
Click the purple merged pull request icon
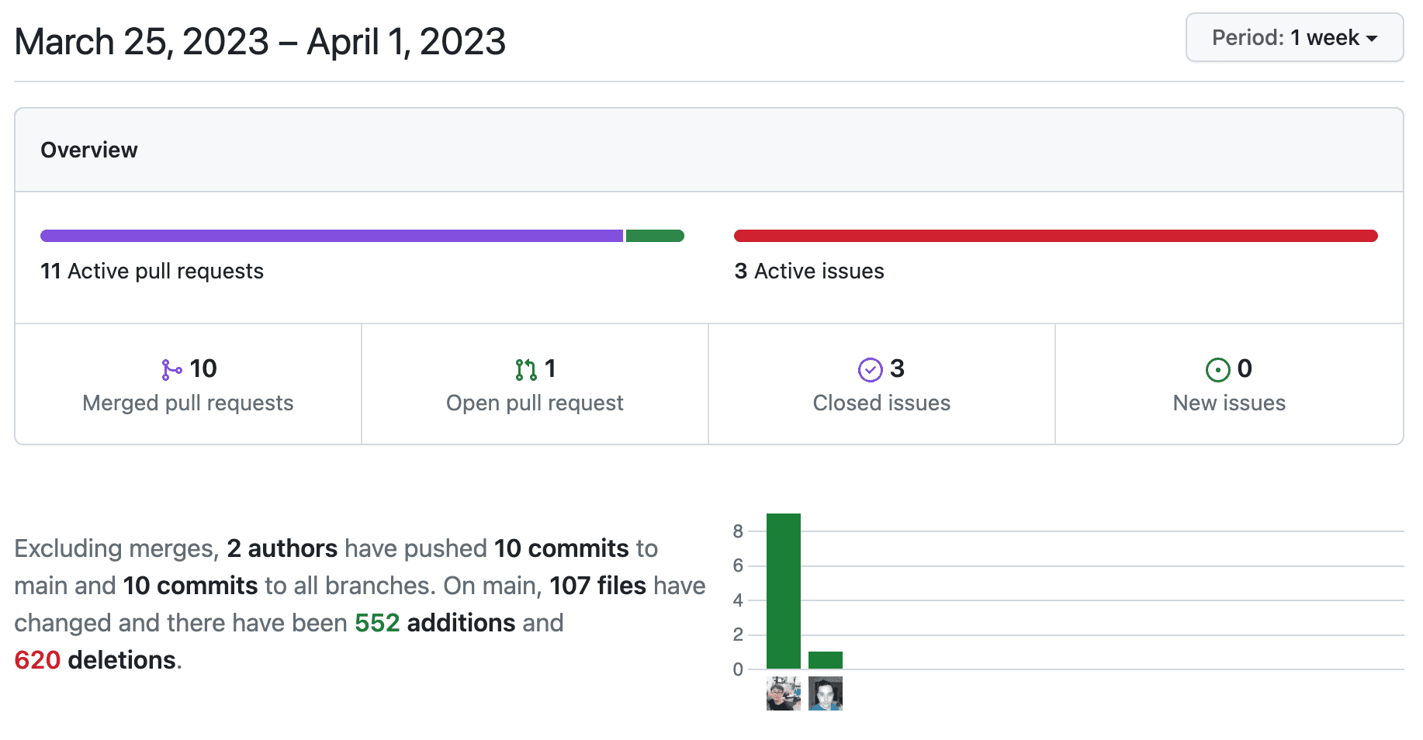(x=171, y=370)
